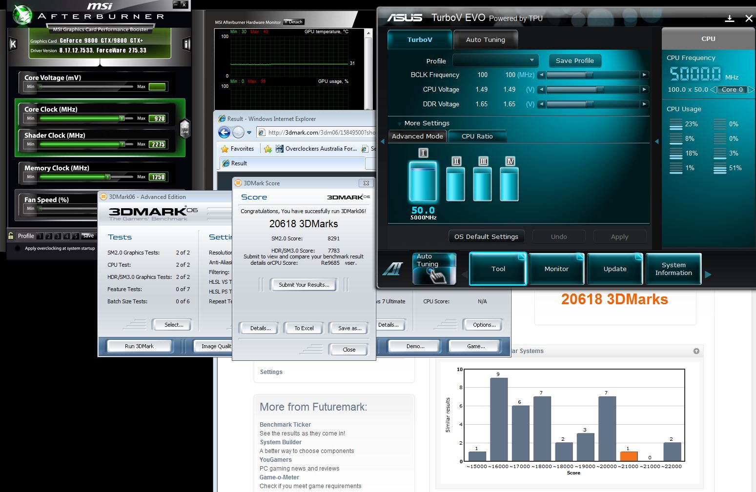Click the AI Suite logo icon
This screenshot has width=756, height=492.
coord(392,269)
